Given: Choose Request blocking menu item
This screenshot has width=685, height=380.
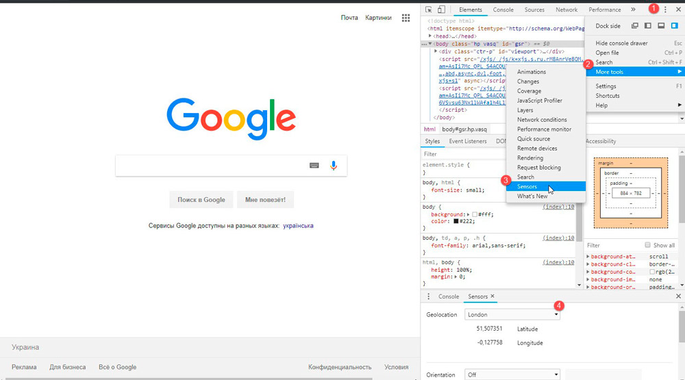Looking at the screenshot, I should pos(546,167).
